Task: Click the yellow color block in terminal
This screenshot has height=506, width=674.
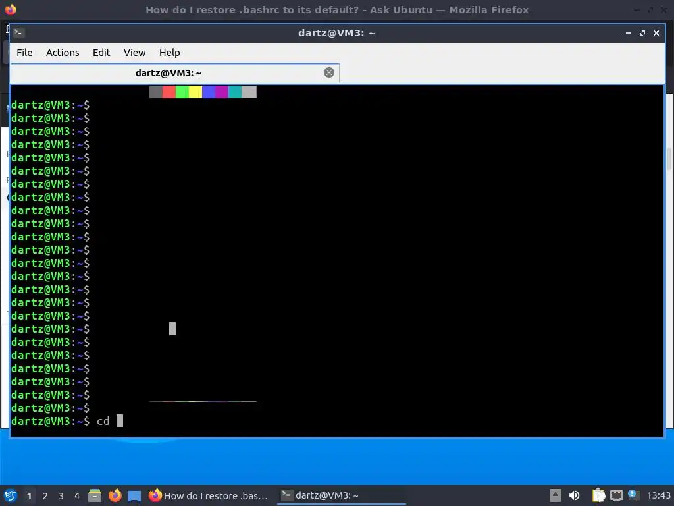Action: pos(195,92)
